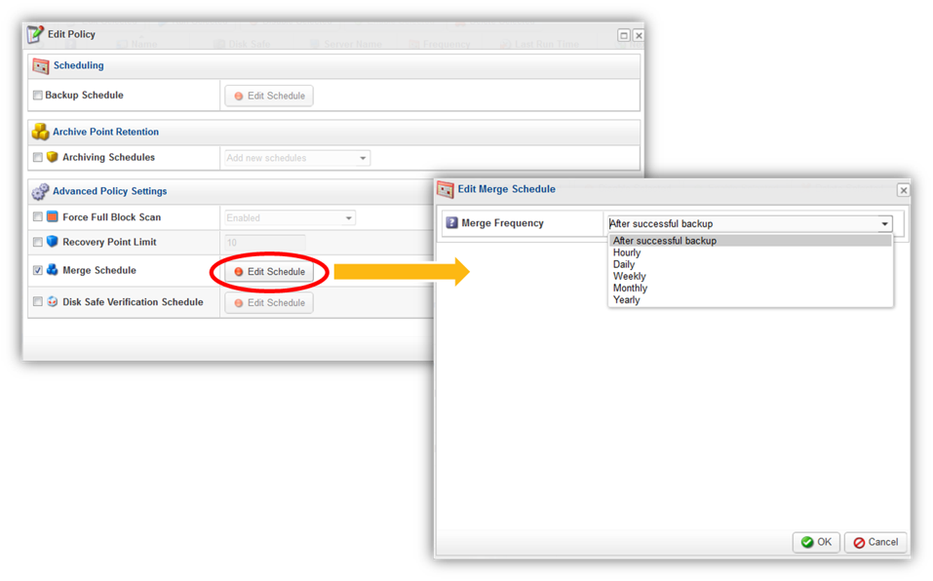Close the Edit Policy window
Image resolution: width=933 pixels, height=581 pixels.
(x=639, y=36)
